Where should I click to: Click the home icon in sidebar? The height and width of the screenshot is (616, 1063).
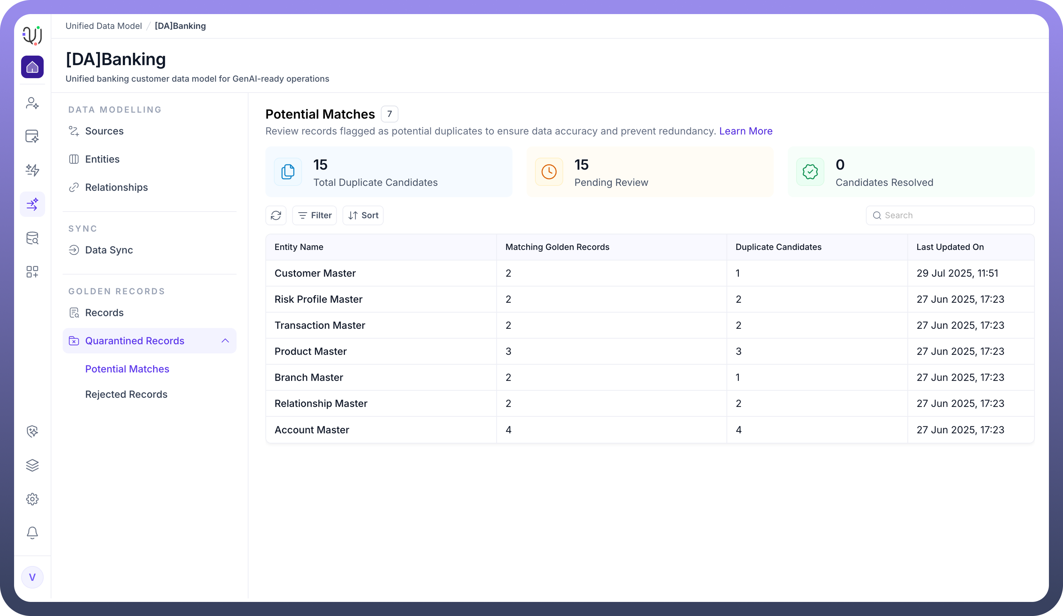click(x=32, y=67)
